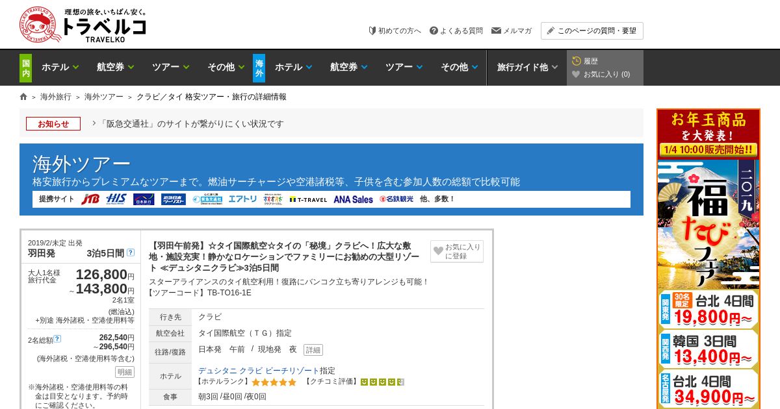The image size is (780, 409).
Task: Click 台北 4日間 19,800円 offer
Action: 708,309
